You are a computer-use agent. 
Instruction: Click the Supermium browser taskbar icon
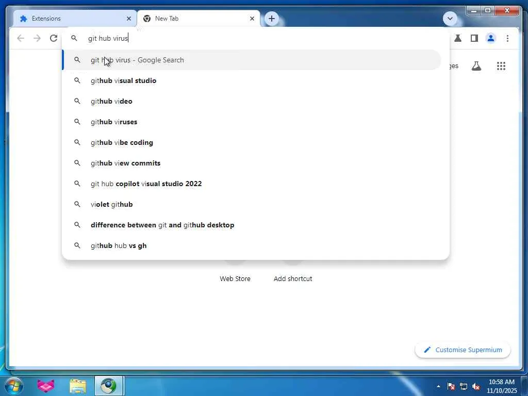click(109, 386)
